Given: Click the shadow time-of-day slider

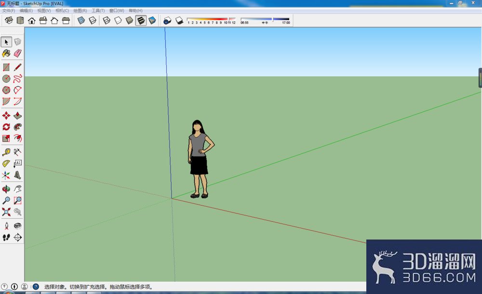Looking at the screenshot, I should pyautogui.click(x=265, y=19).
